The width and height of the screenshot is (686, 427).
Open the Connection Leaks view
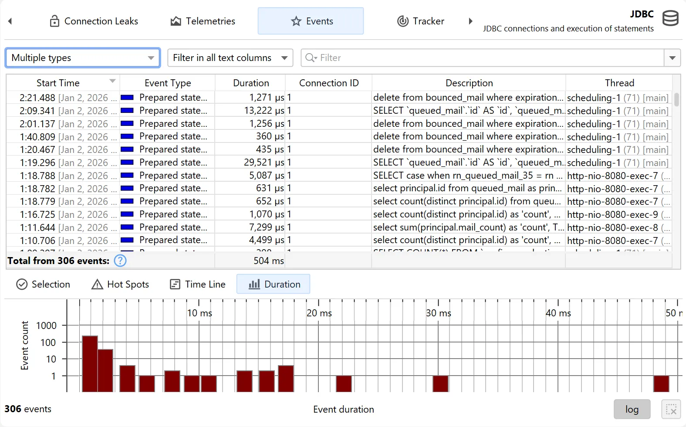tap(94, 21)
